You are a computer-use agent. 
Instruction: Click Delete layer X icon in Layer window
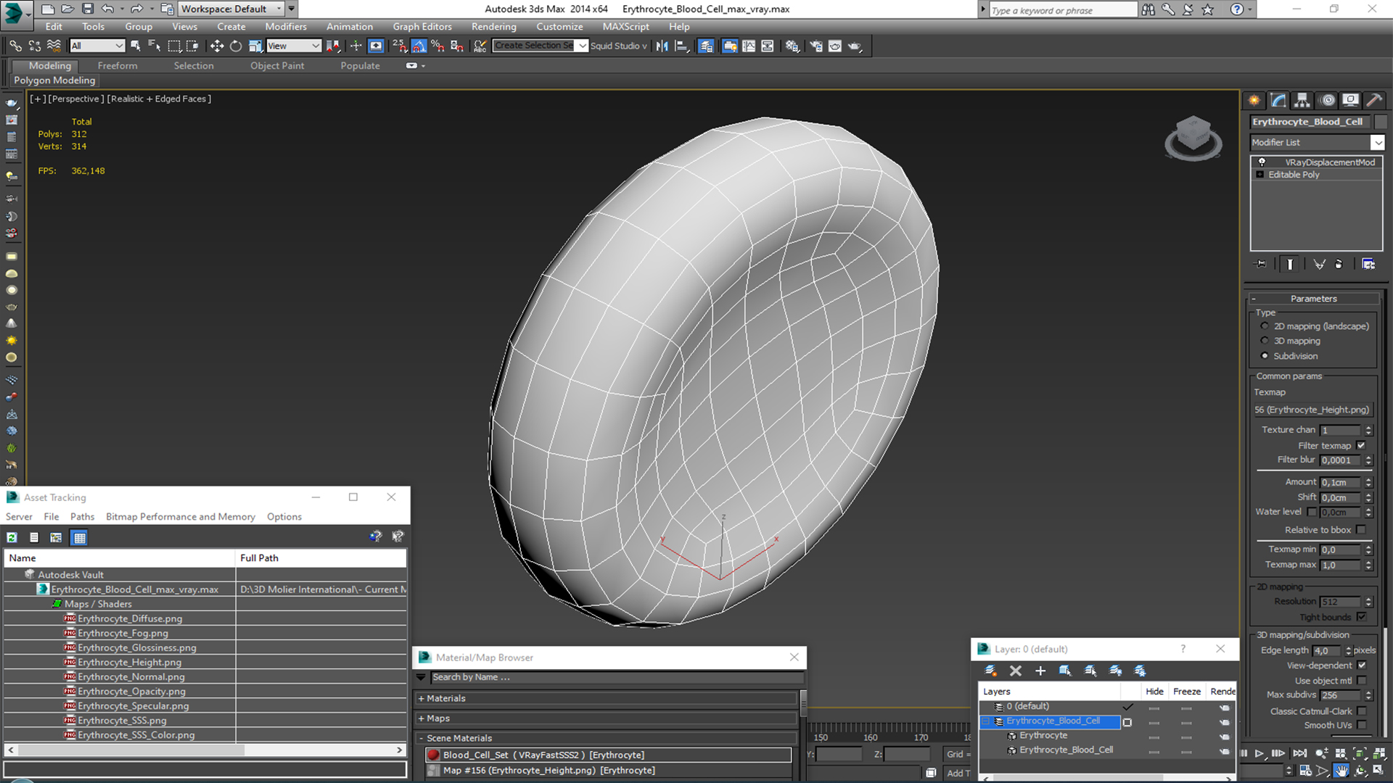(x=1016, y=671)
